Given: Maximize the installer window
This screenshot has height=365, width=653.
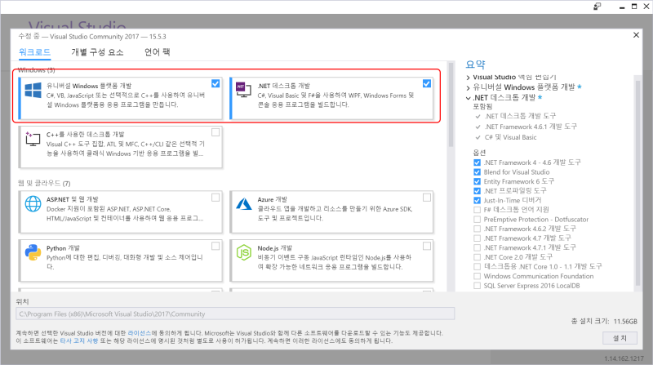Looking at the screenshot, I should point(634,7).
